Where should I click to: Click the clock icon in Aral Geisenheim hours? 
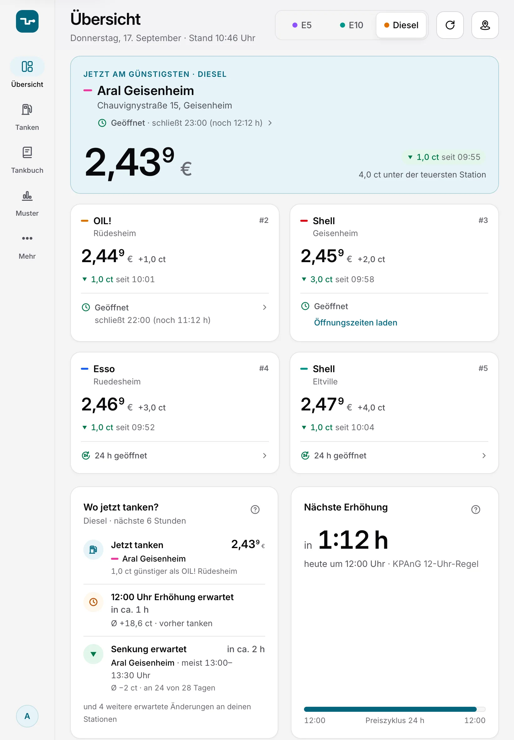coord(102,123)
